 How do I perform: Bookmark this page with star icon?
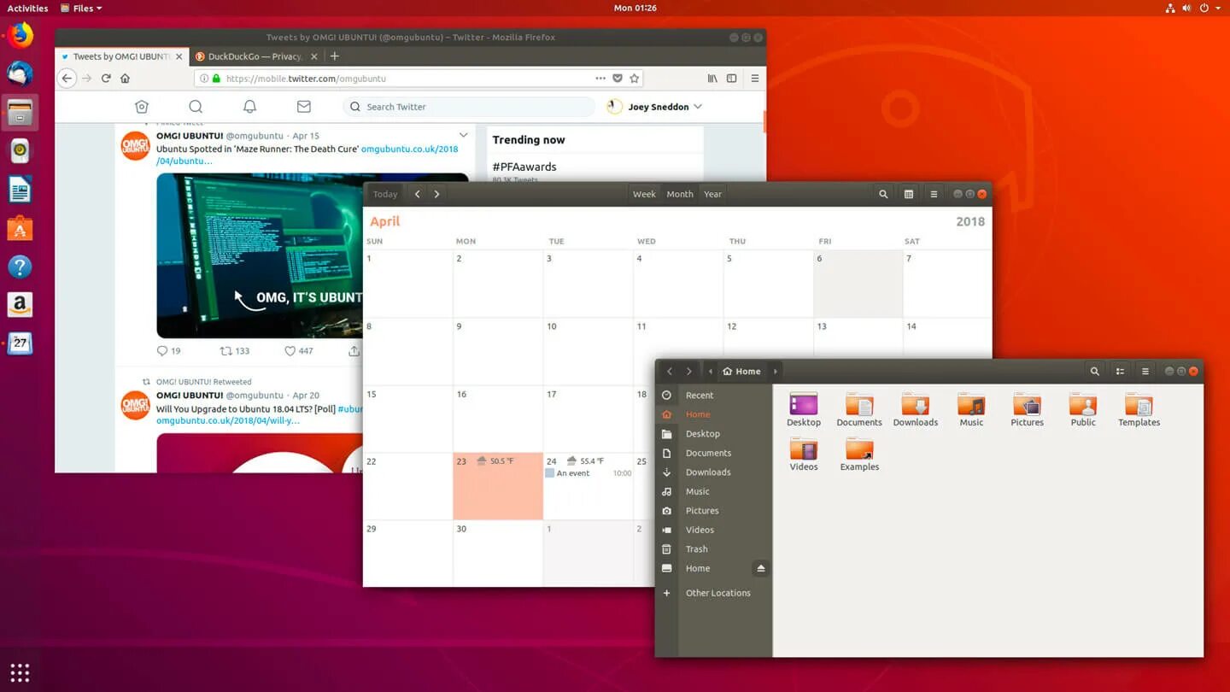point(634,78)
